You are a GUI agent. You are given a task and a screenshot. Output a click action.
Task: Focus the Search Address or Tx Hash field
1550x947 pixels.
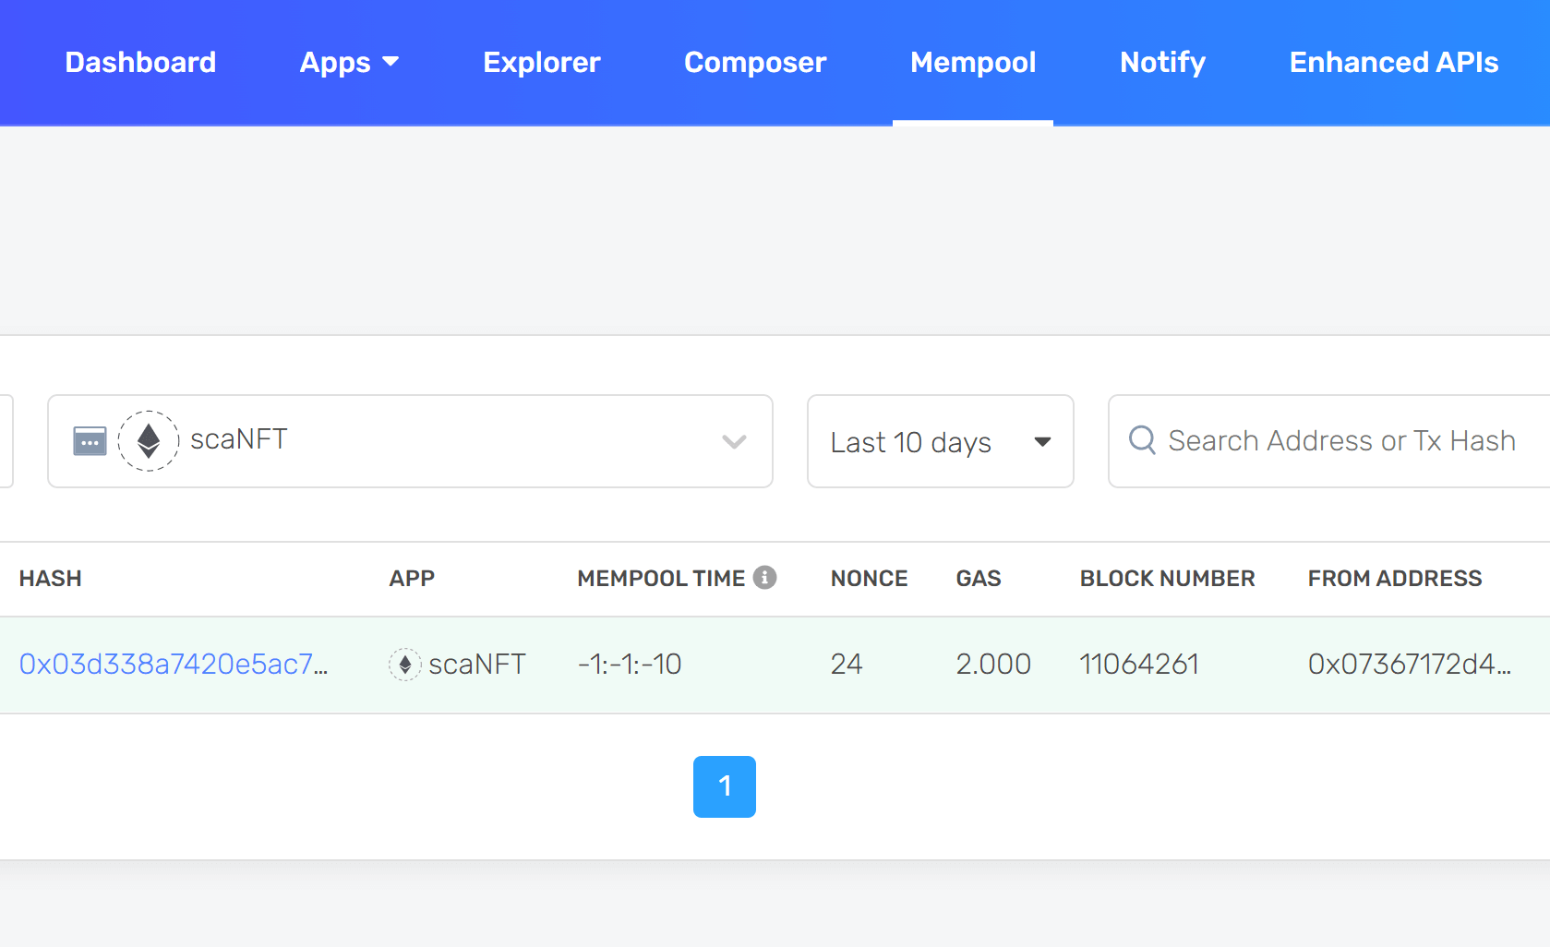[x=1340, y=441]
